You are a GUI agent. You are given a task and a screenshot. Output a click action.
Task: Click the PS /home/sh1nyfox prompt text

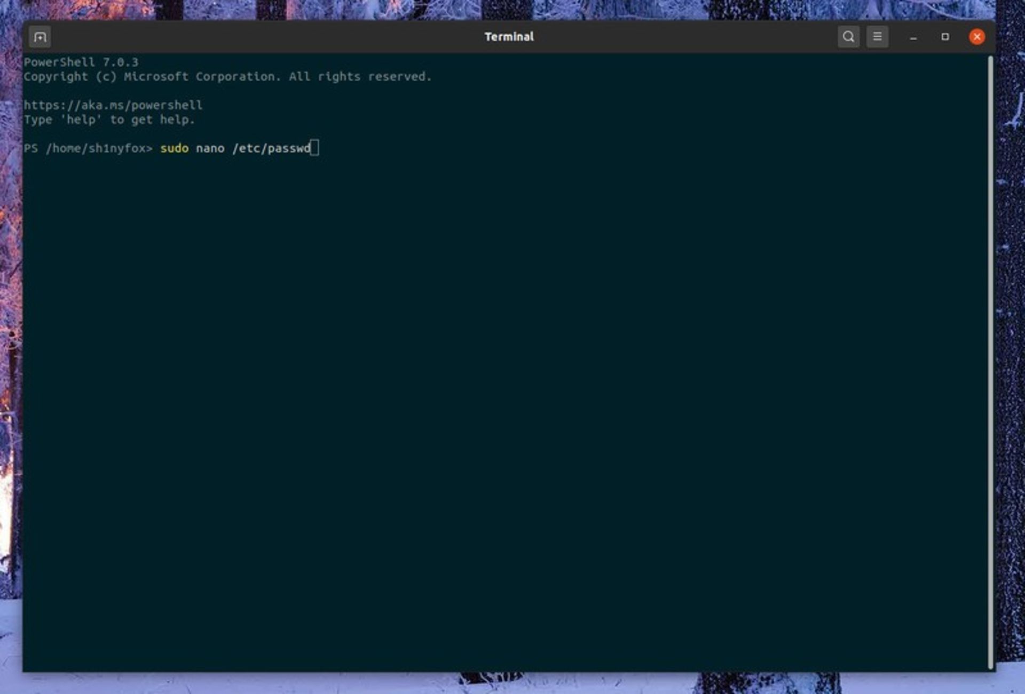88,148
